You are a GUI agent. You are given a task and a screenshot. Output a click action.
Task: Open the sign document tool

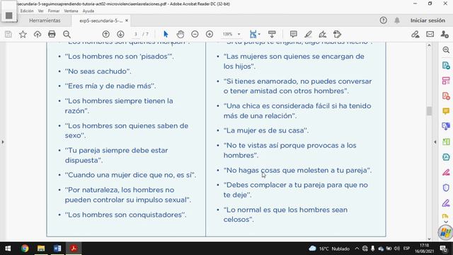tap(323, 35)
